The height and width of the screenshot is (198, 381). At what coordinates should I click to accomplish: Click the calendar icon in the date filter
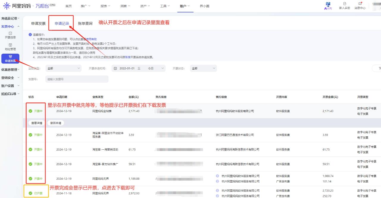pos(115,68)
